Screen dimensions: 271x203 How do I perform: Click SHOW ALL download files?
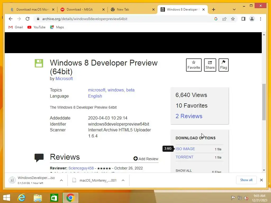[184, 170]
